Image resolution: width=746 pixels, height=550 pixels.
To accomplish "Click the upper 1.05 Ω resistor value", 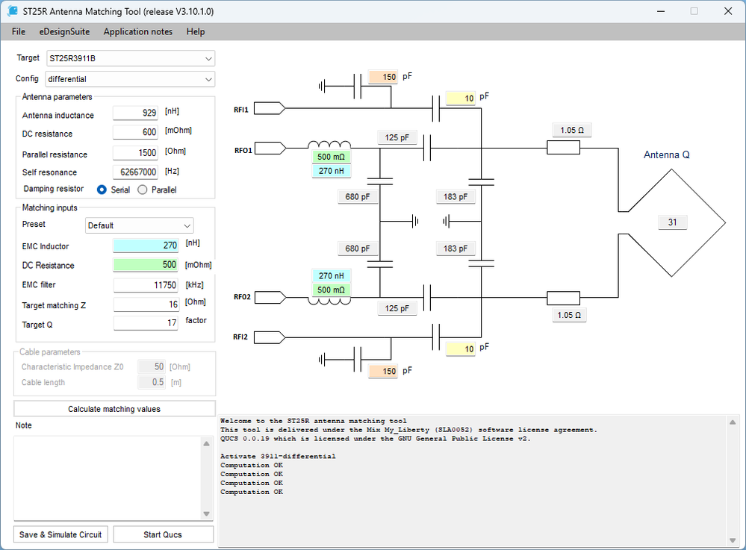I will (572, 130).
